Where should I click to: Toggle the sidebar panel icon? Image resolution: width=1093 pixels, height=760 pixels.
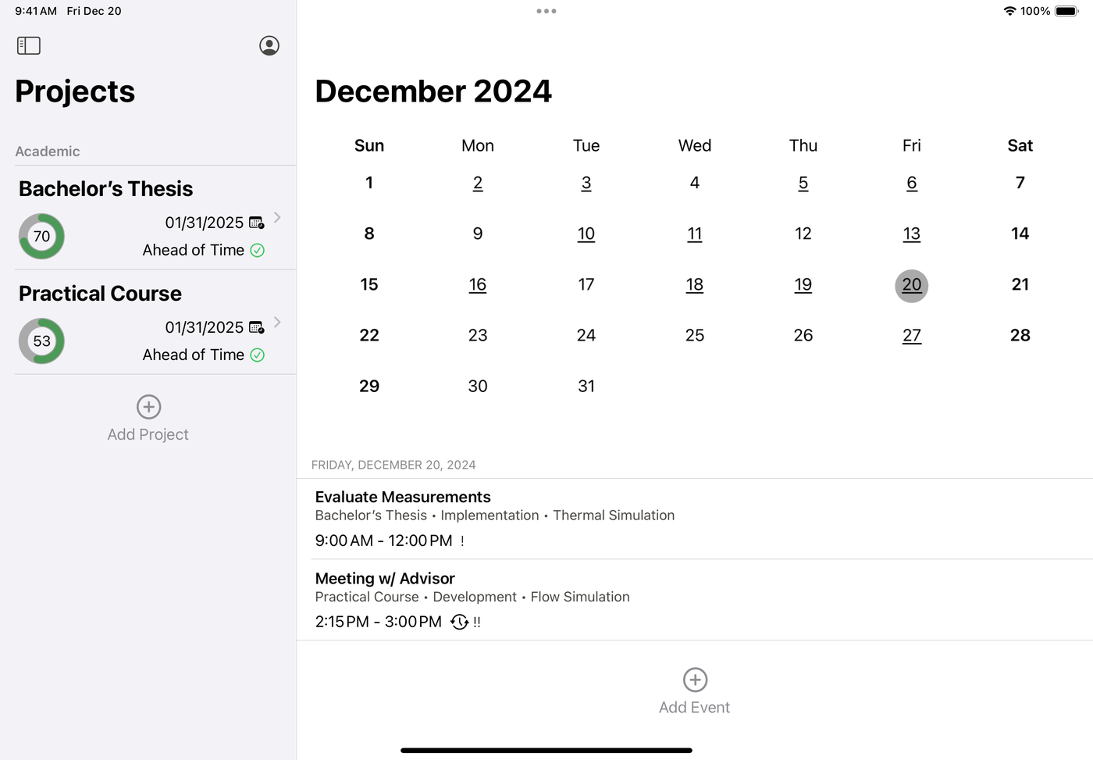pos(29,46)
